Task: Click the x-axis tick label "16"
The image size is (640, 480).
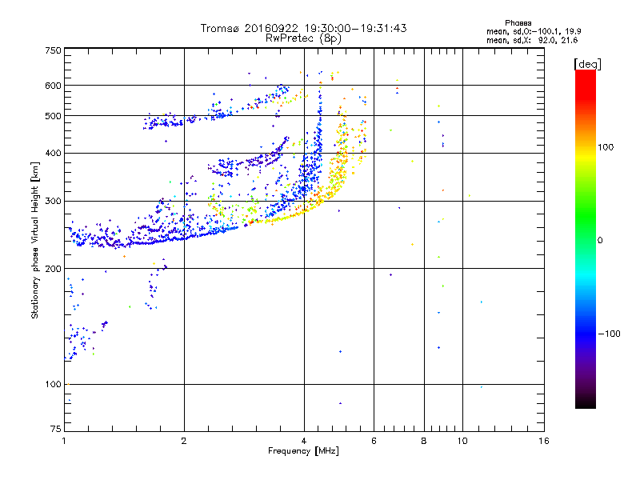Action: point(544,441)
